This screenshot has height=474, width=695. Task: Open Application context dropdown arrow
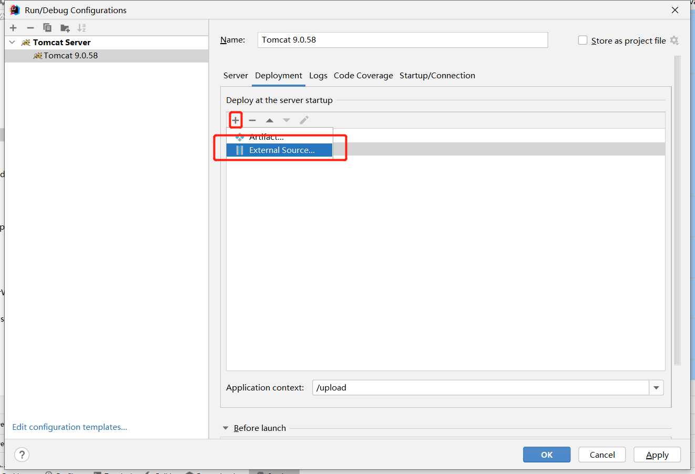[x=656, y=388]
